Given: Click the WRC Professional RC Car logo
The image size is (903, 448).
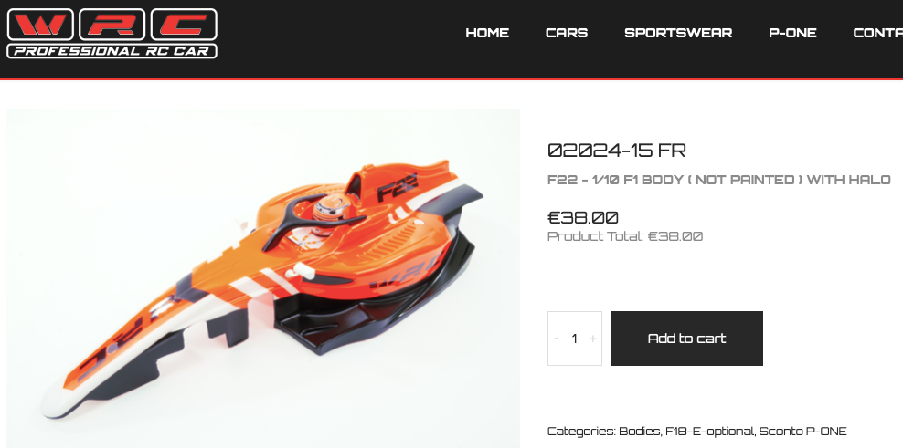Looking at the screenshot, I should click(112, 33).
